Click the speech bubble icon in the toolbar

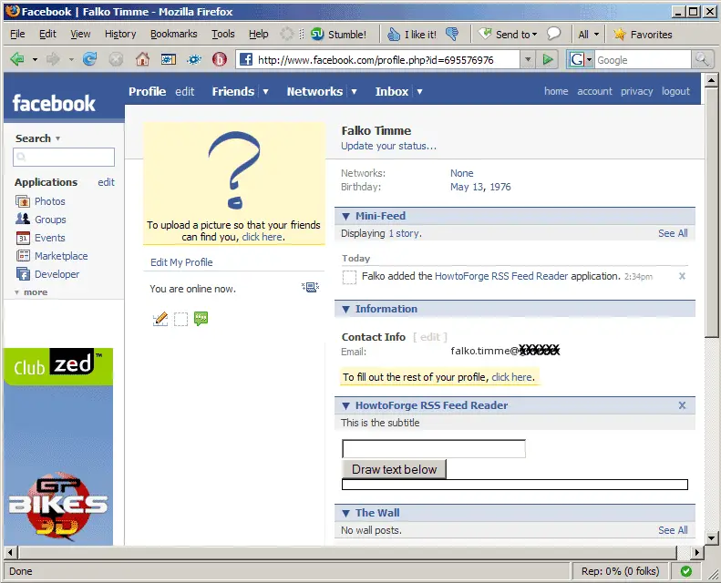(553, 34)
